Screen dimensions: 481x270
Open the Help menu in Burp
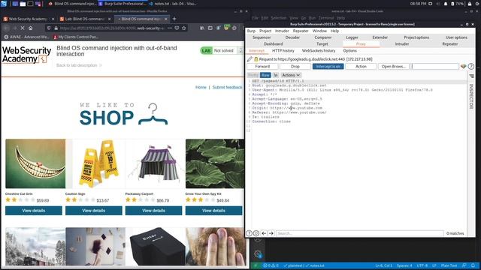334,31
